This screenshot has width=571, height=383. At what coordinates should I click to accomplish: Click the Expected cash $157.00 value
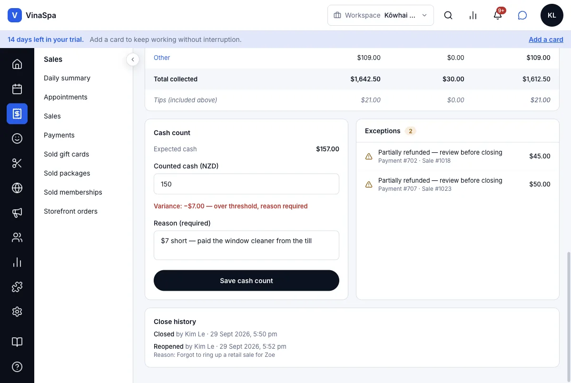[x=327, y=149]
